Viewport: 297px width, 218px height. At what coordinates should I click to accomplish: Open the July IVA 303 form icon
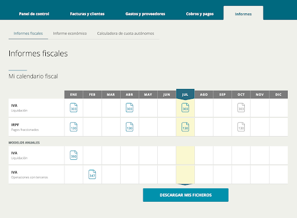pos(185,108)
